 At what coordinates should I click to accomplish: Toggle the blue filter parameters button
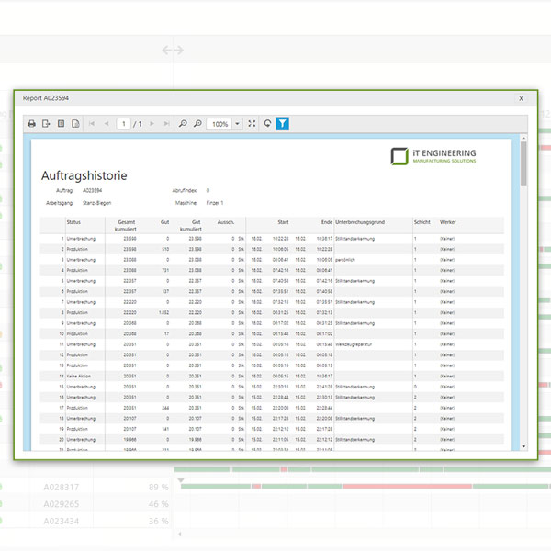click(x=282, y=123)
